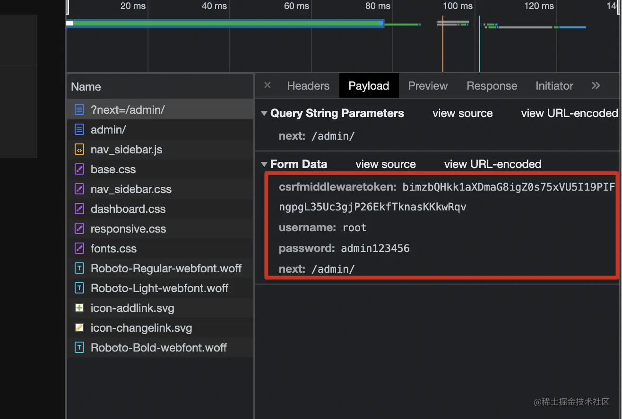Select the base.css request

coord(160,169)
